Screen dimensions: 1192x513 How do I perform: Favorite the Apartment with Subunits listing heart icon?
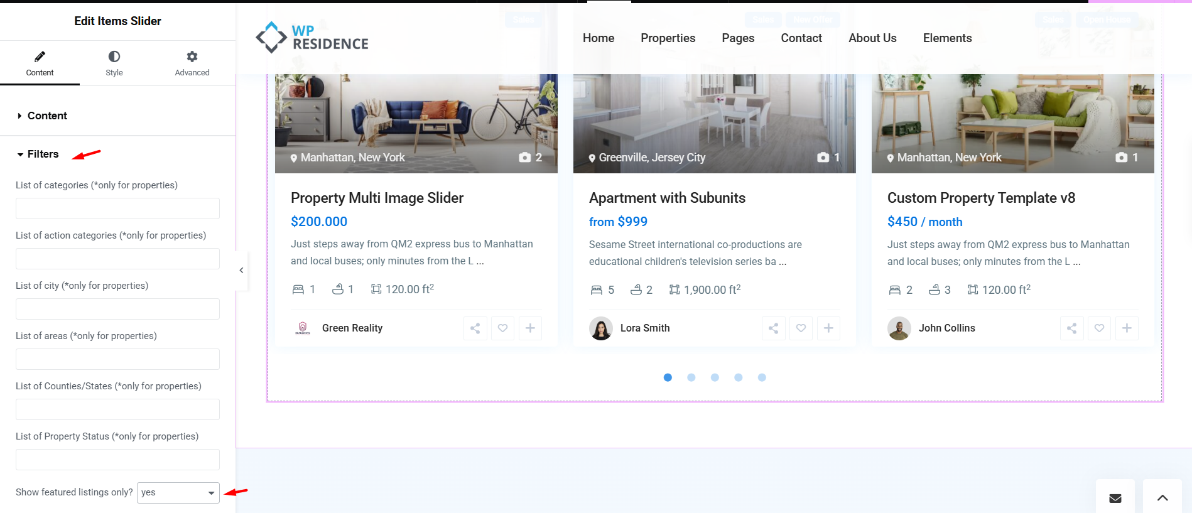click(801, 328)
